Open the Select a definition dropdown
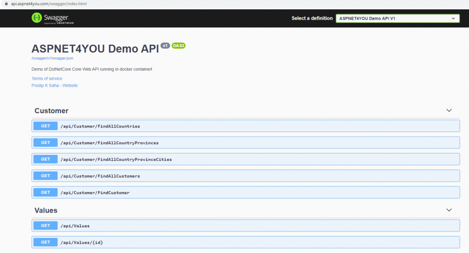 (398, 18)
